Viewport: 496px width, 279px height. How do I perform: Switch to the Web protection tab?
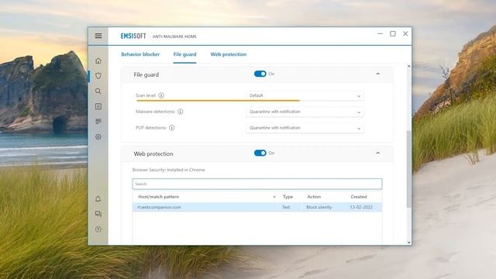click(x=229, y=54)
